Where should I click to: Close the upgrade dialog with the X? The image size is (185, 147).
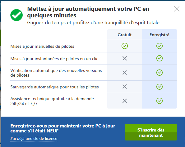(177, 9)
